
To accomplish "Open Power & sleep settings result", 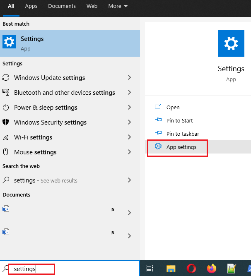I will [x=70, y=107].
